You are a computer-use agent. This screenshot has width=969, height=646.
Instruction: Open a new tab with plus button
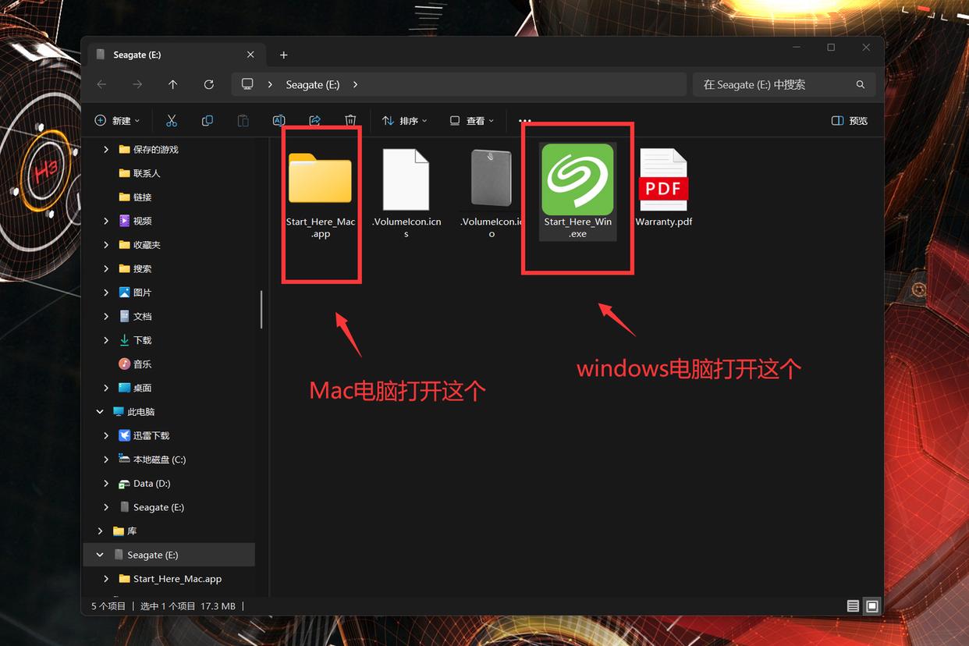click(283, 55)
